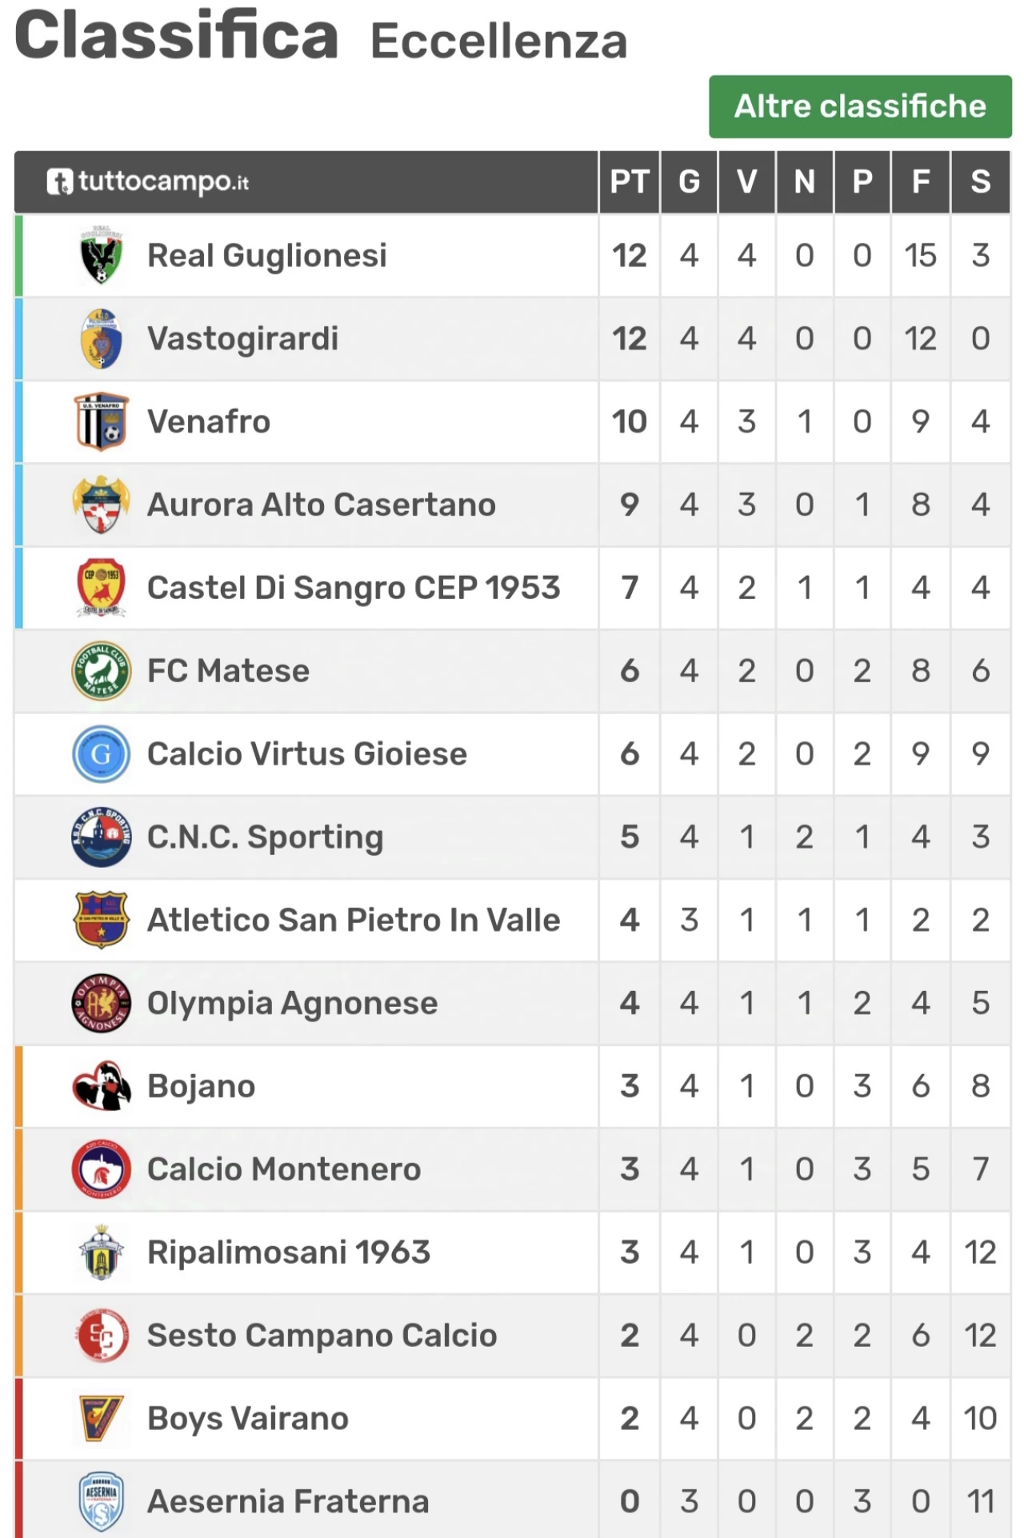Click the Aurora Alto Casertano eagle crest
Image resolution: width=1024 pixels, height=1538 pixels.
click(x=102, y=505)
